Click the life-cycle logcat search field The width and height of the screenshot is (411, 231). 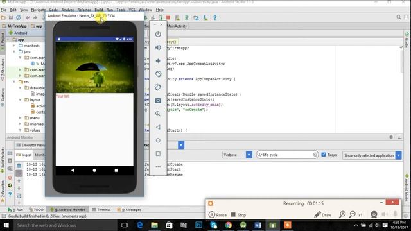coord(287,155)
